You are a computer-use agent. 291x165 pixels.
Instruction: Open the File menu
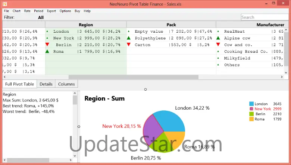(x=6, y=11)
